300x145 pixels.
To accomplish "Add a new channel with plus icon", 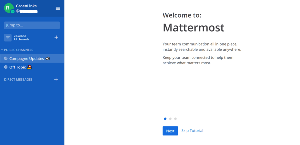I will click(x=56, y=37).
